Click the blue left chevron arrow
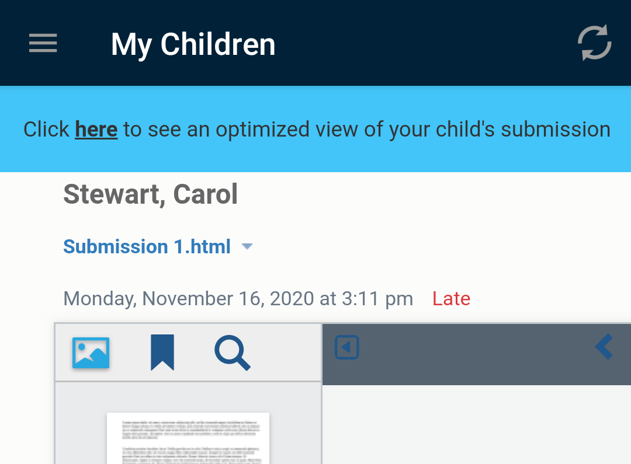Viewport: 631px width, 464px height. pyautogui.click(x=604, y=347)
